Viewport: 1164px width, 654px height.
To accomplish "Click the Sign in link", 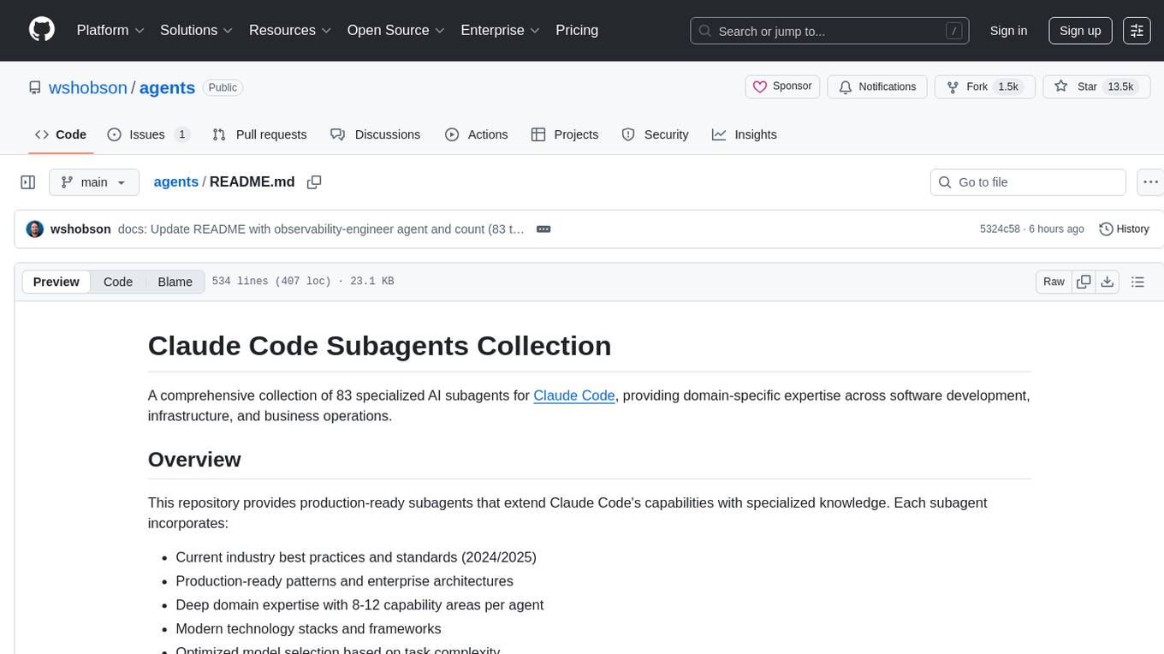I will point(1008,31).
